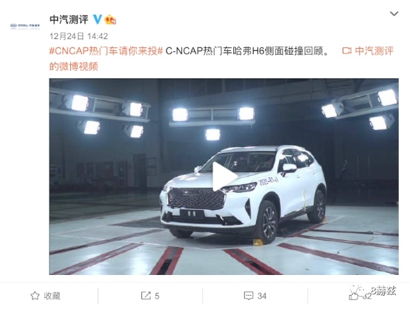The image size is (410, 309).
Task: Open the #CNCAP热门车请你来投# hashtag
Action: 106,51
